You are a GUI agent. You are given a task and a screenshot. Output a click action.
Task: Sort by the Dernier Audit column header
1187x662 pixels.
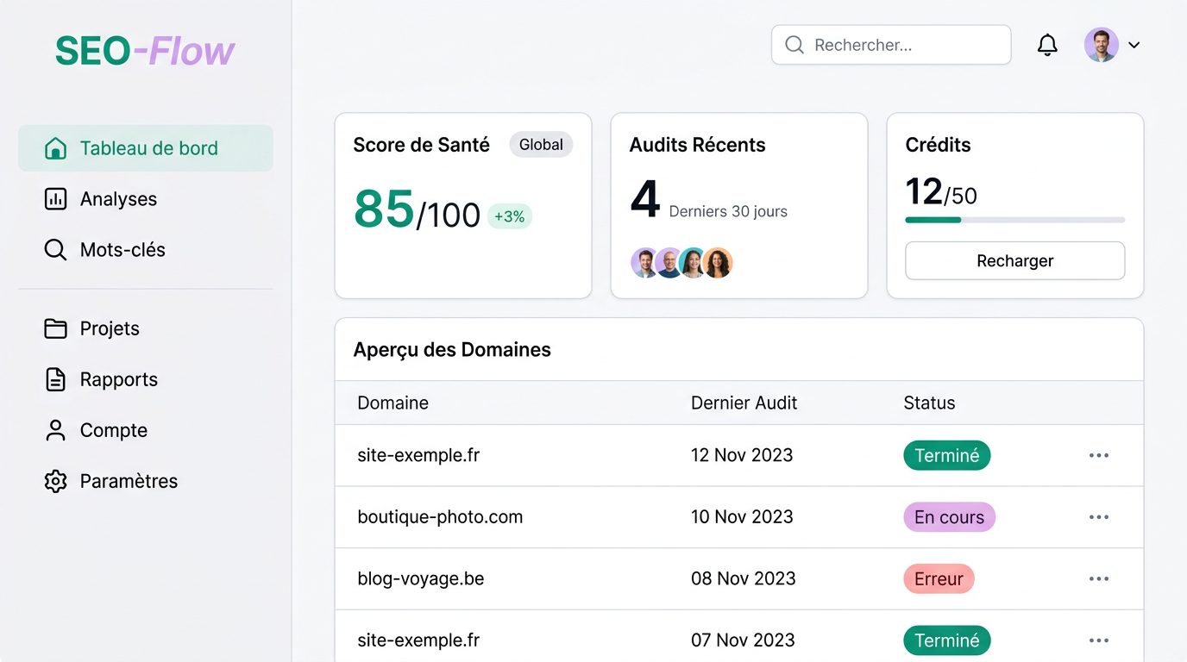coord(744,403)
